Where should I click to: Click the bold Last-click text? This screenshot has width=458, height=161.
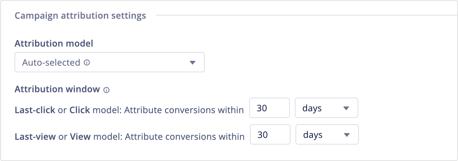click(35, 110)
